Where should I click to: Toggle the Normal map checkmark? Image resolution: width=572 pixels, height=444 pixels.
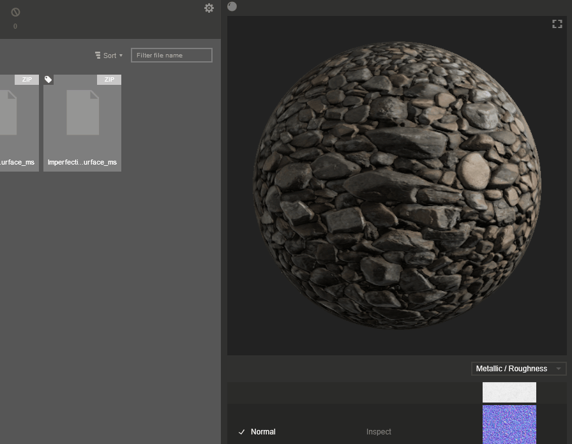click(x=241, y=432)
